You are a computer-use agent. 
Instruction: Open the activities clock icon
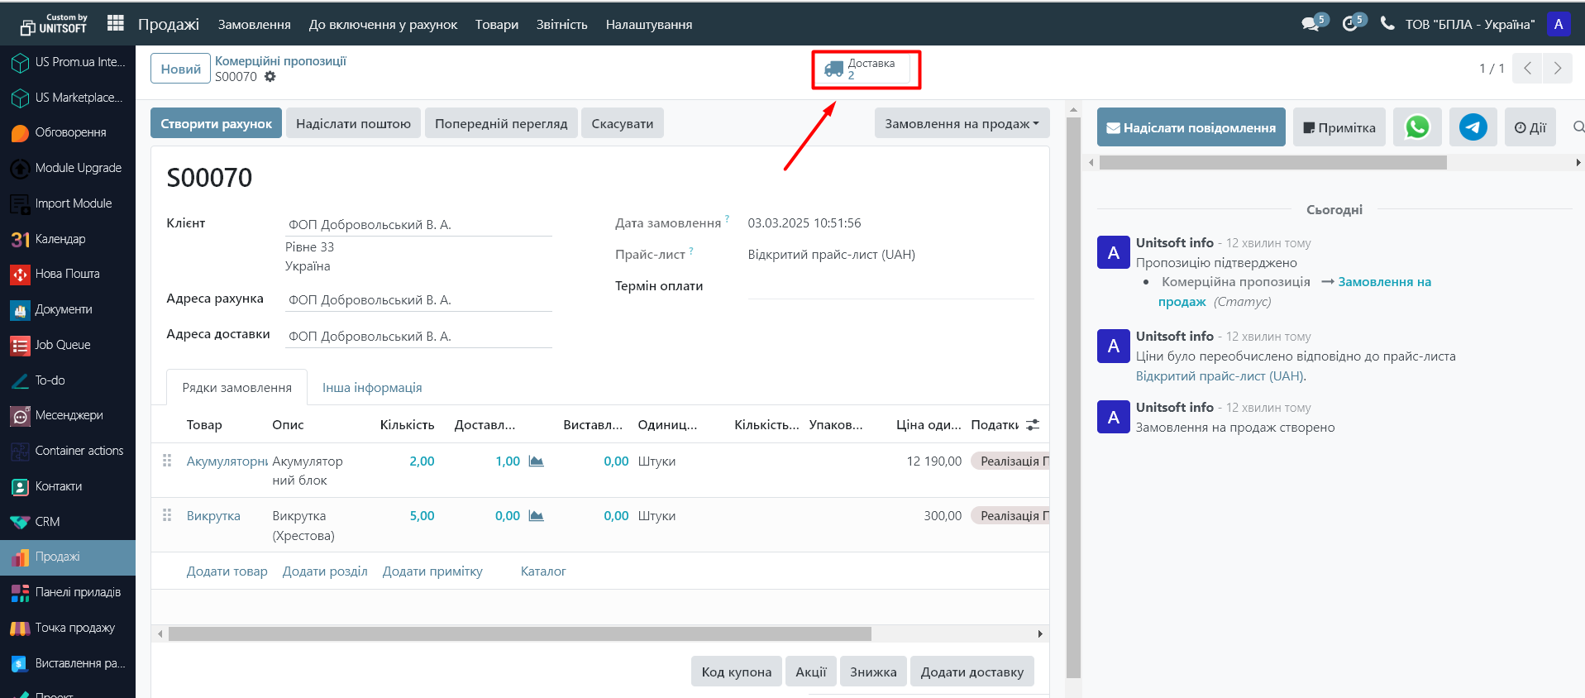[1350, 24]
